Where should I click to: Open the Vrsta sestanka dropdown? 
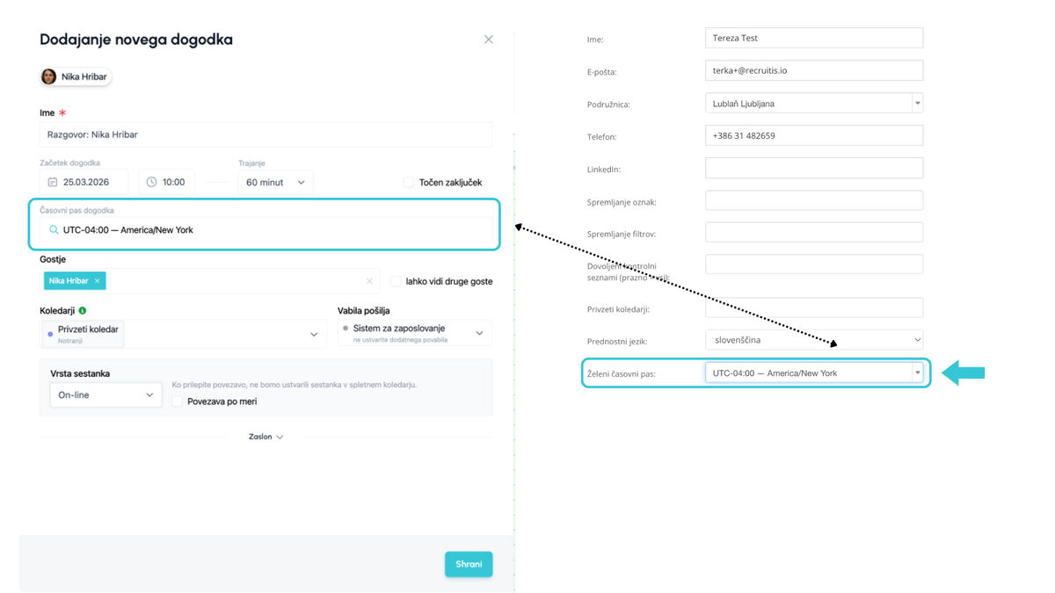tap(105, 395)
